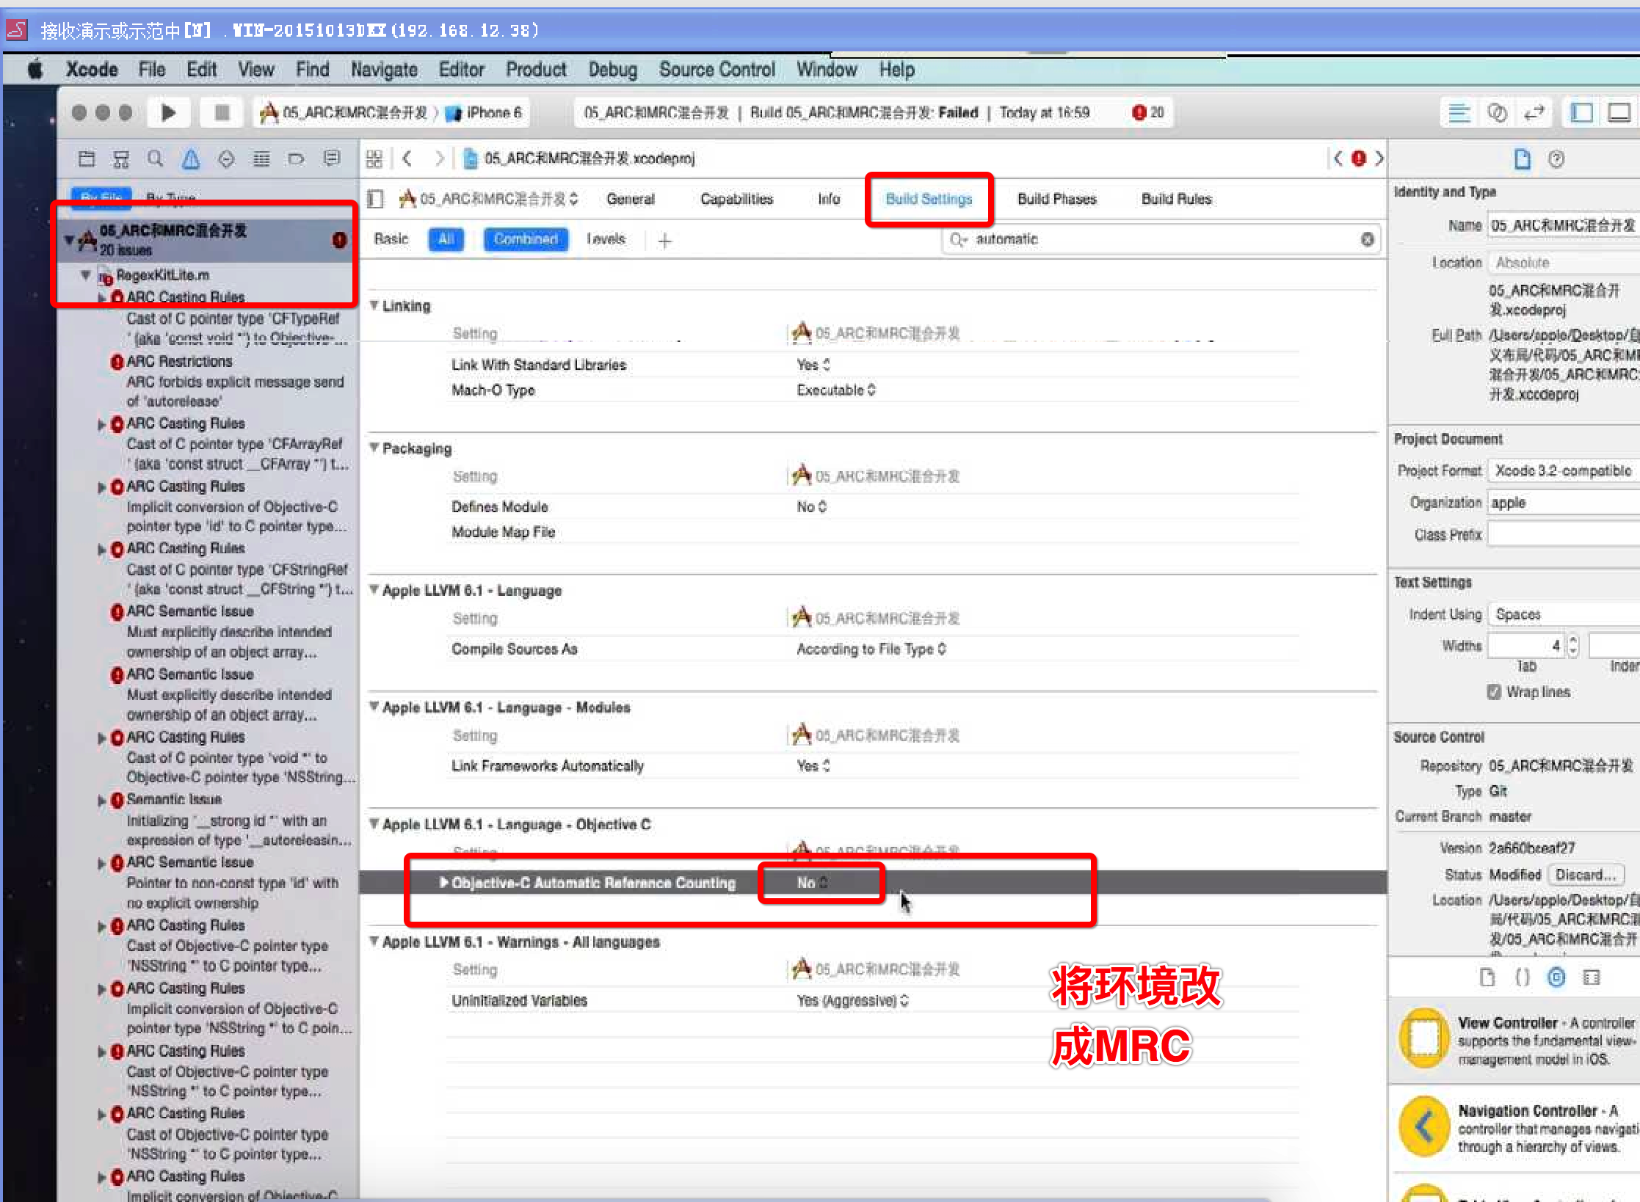Open the symbol navigator icon
The height and width of the screenshot is (1202, 1640).
coord(121,159)
